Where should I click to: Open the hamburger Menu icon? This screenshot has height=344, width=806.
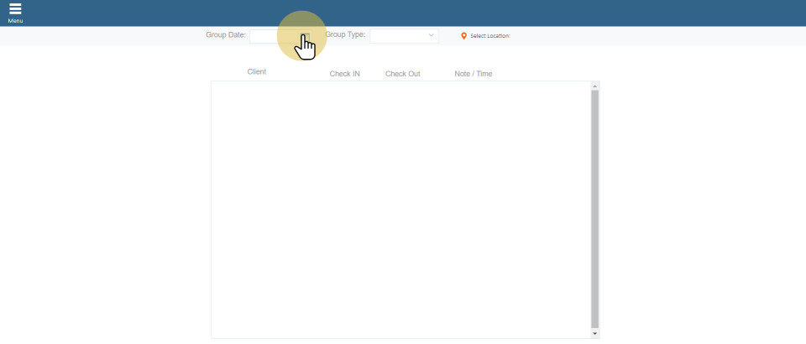15,9
